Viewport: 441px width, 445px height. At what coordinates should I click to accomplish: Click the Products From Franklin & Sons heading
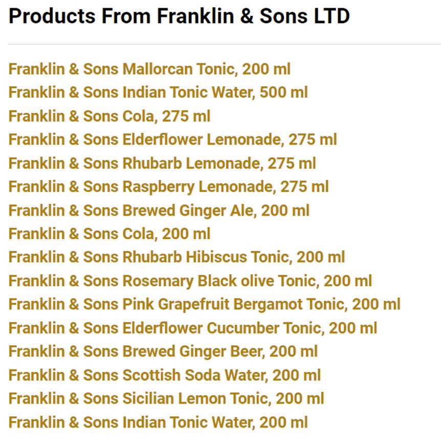click(x=179, y=16)
